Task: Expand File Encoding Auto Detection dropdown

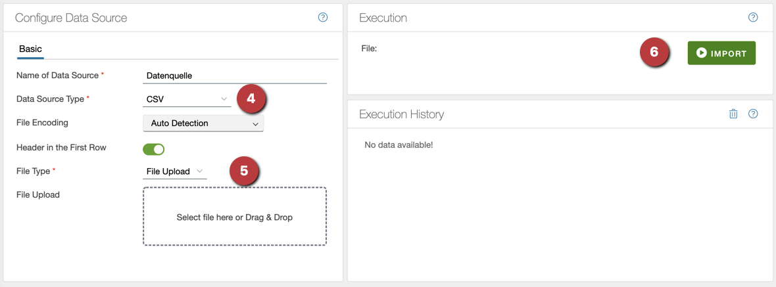Action: (x=203, y=123)
